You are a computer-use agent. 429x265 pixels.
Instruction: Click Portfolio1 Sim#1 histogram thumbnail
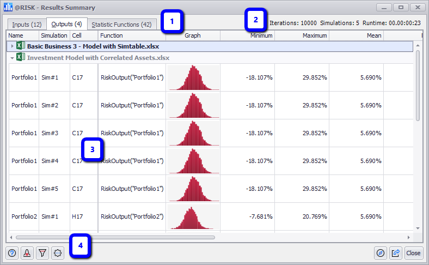[x=193, y=77]
